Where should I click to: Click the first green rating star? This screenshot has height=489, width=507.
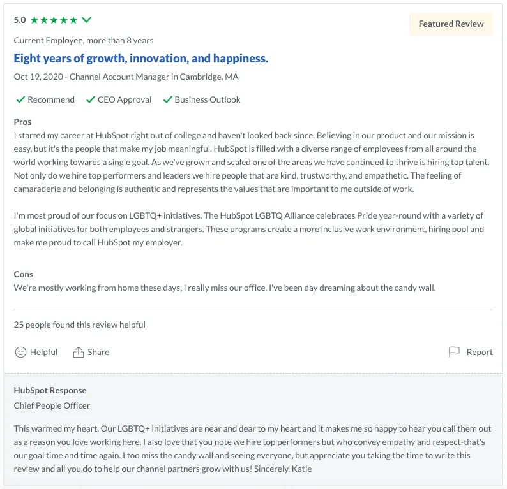tap(34, 20)
